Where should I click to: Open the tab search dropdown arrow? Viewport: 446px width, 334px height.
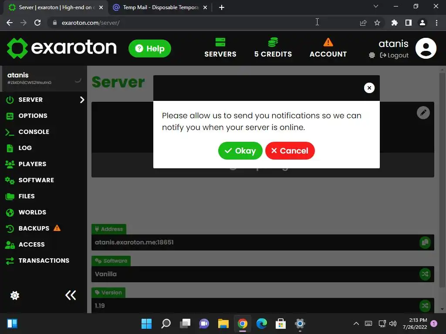[376, 6]
